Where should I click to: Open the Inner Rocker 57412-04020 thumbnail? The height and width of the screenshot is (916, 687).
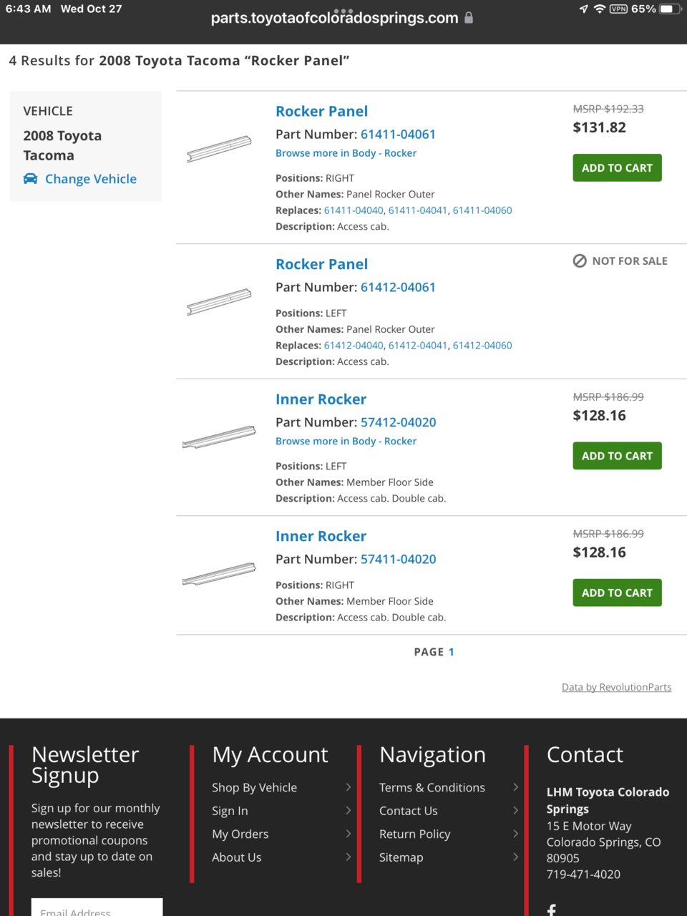[219, 437]
